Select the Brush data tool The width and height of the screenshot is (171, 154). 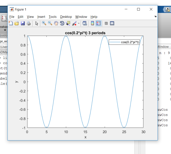(x=74, y=23)
